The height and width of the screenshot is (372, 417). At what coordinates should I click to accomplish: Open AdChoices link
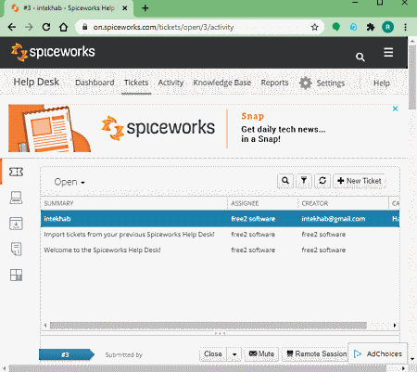pyautogui.click(x=378, y=353)
